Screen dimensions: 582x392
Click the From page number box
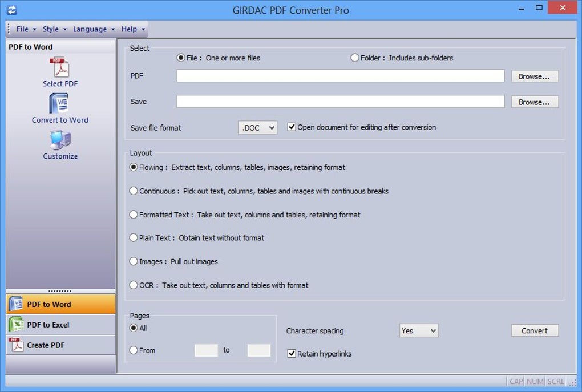[206, 350]
